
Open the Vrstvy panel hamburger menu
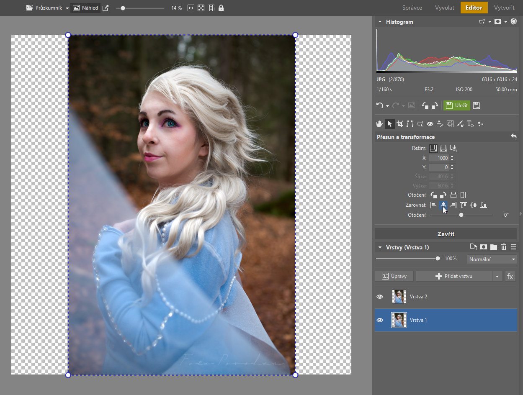tap(514, 247)
